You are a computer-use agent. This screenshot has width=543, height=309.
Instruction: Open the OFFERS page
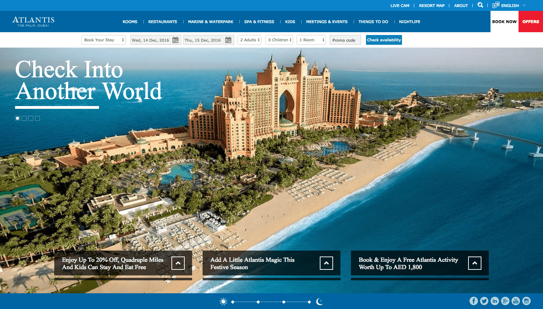pos(530,21)
